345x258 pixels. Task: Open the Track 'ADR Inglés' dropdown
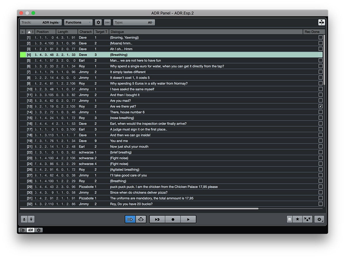tap(41, 22)
